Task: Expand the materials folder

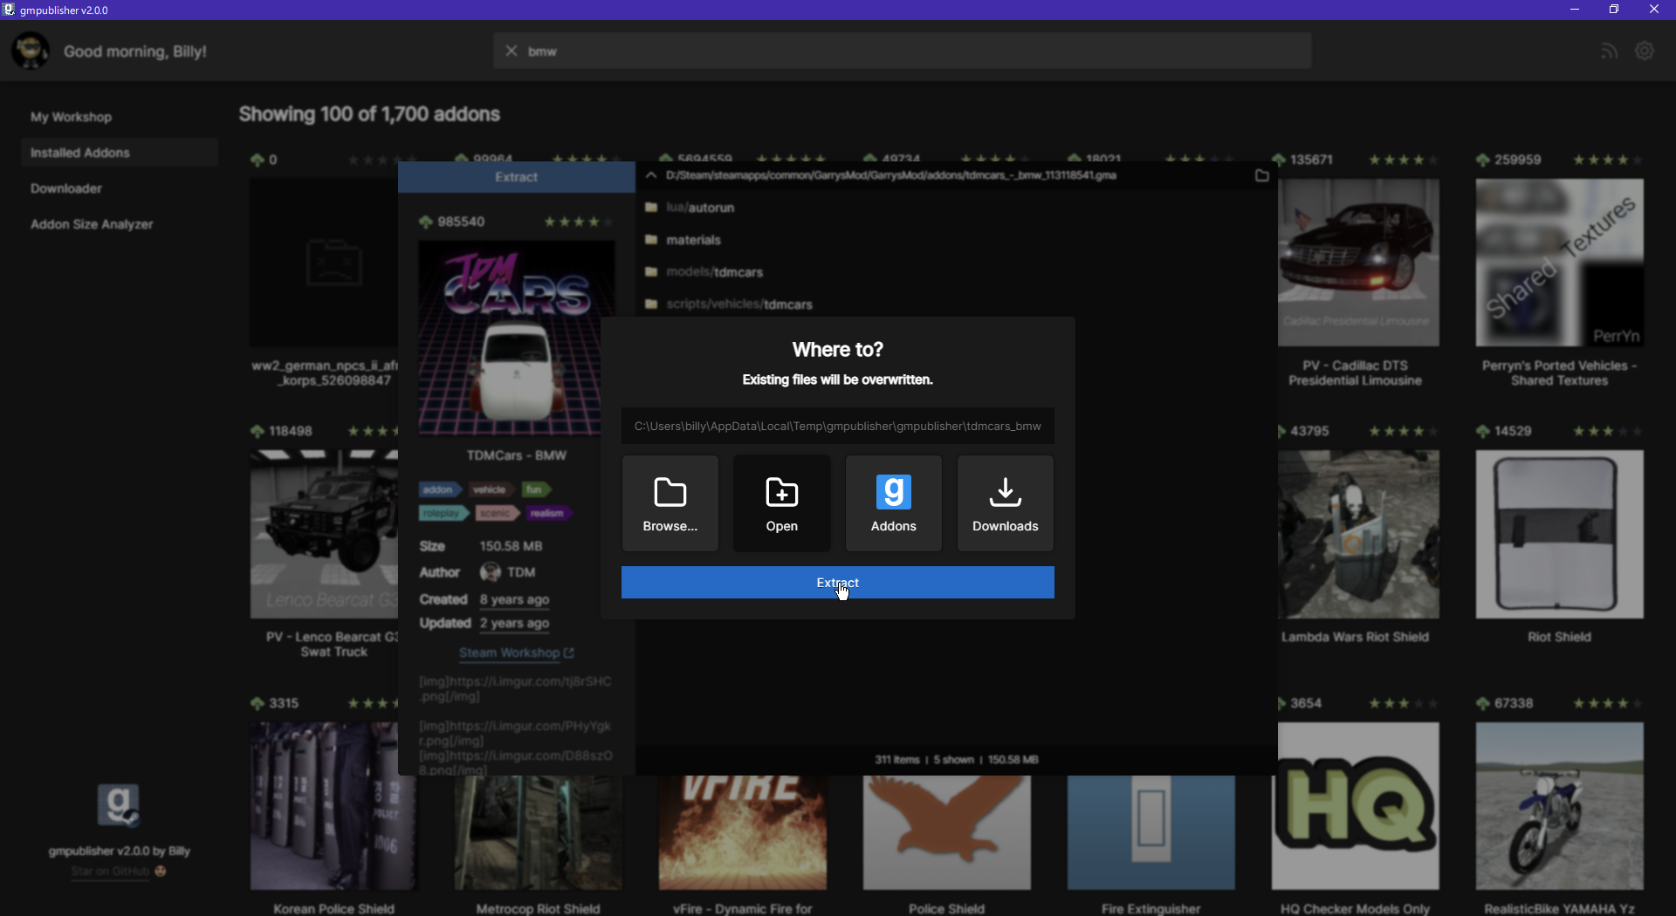Action: 693,239
